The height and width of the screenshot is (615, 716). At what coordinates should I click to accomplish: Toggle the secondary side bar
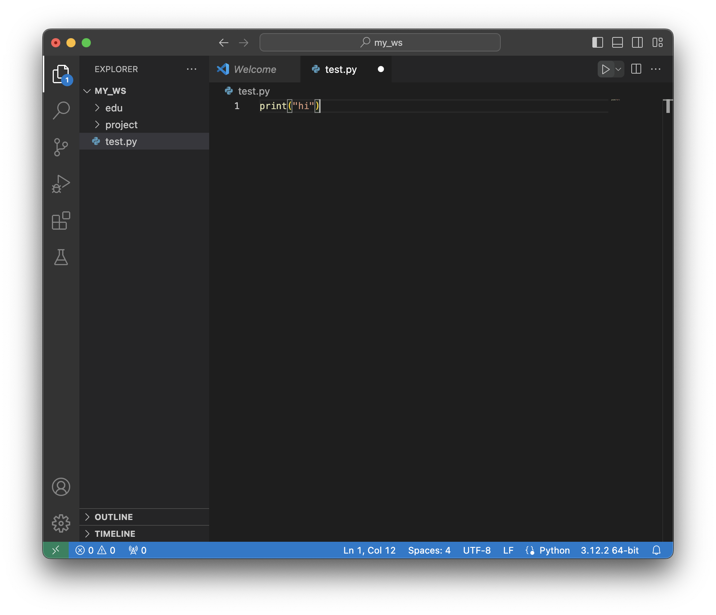click(637, 42)
